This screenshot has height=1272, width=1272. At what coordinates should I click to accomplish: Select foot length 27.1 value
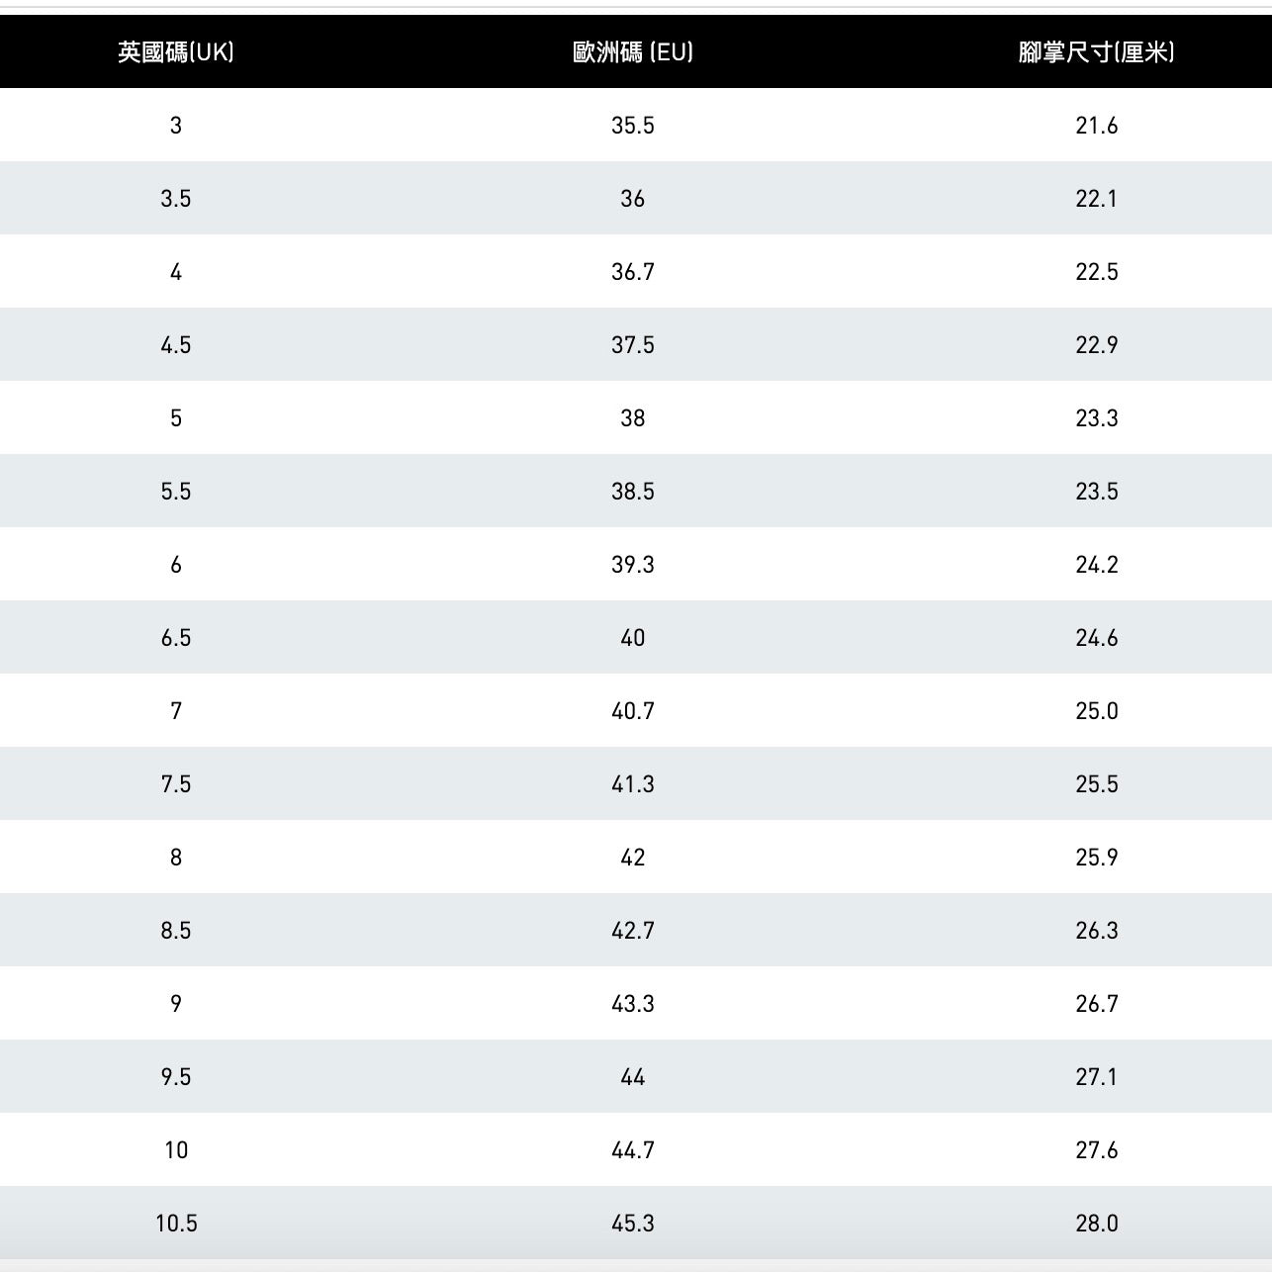click(x=1096, y=1077)
